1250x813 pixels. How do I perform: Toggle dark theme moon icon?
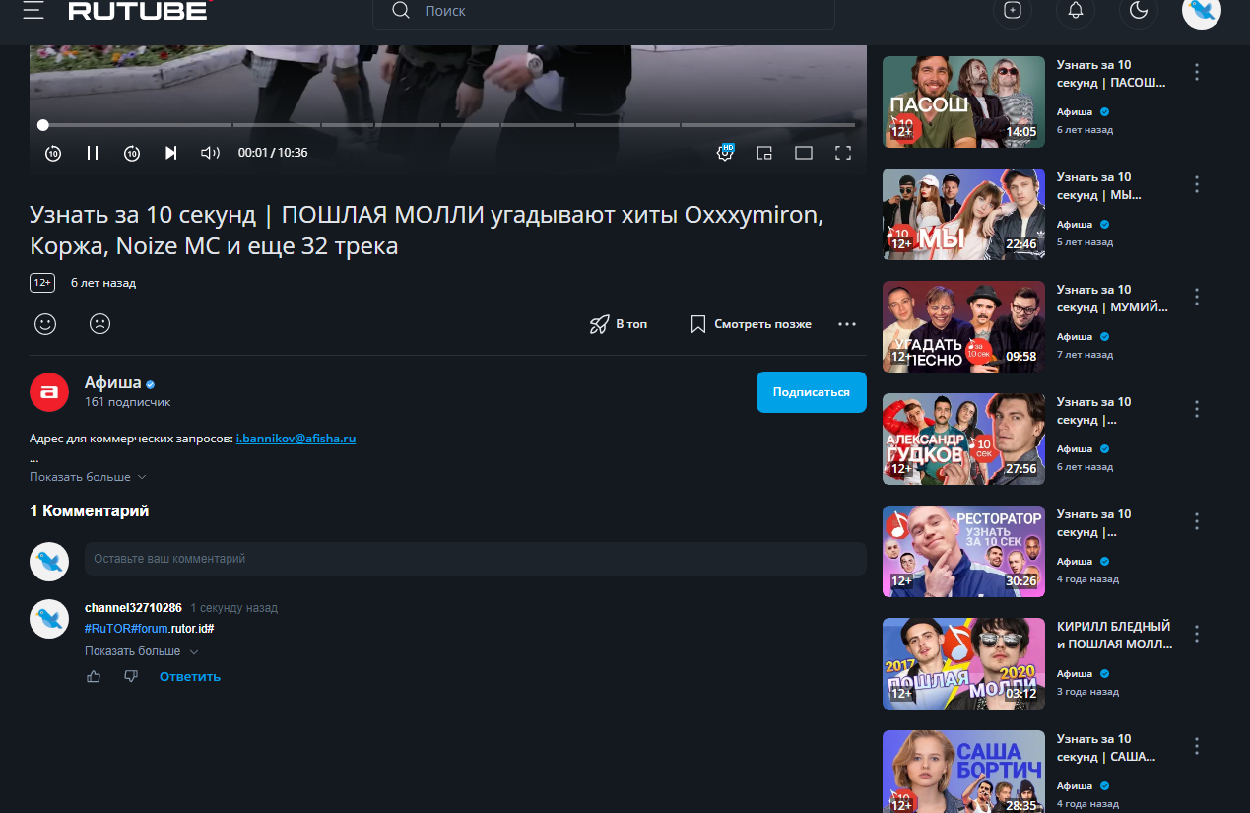[1139, 10]
